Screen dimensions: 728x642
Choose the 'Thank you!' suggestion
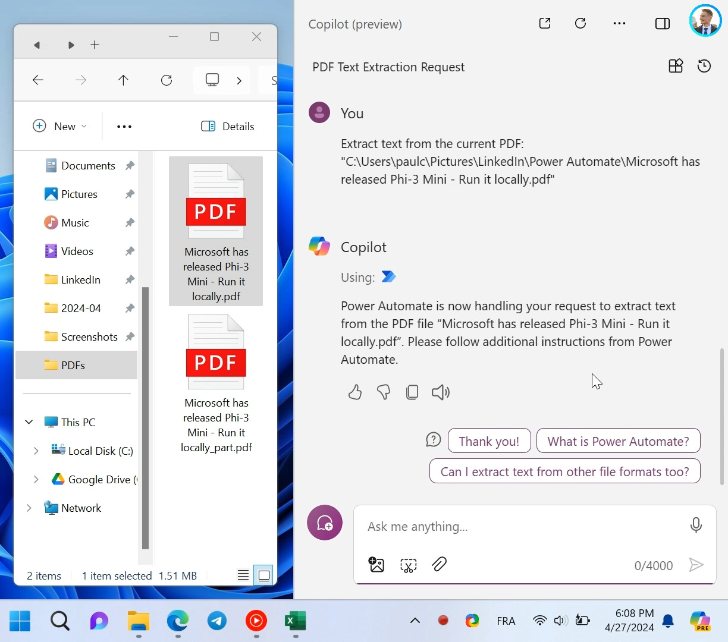pos(489,441)
